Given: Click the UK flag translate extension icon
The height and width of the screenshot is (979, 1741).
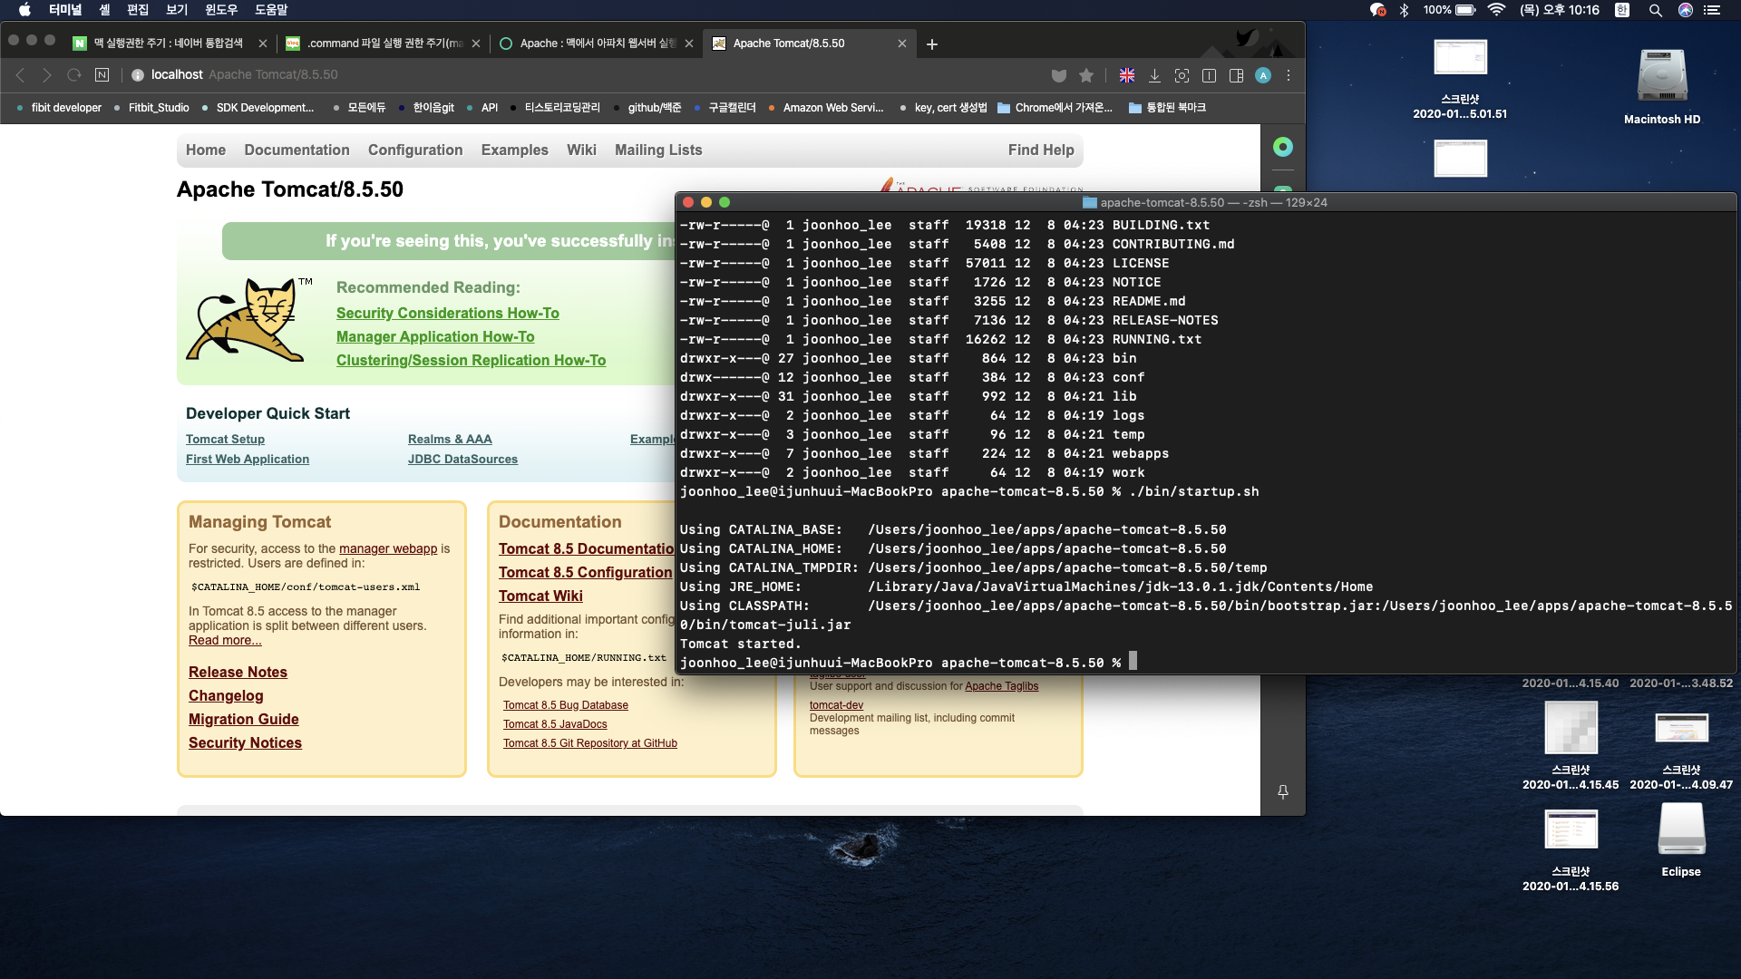Looking at the screenshot, I should click(x=1127, y=75).
